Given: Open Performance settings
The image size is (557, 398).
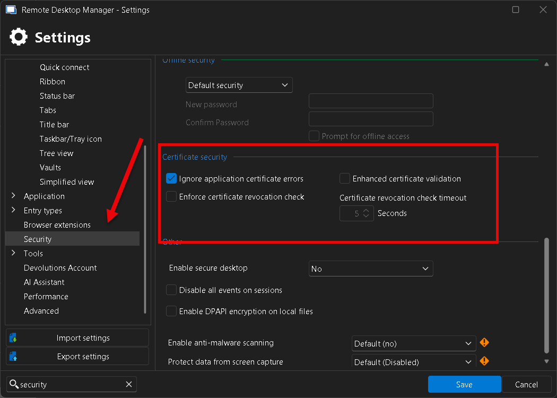Looking at the screenshot, I should coord(46,296).
